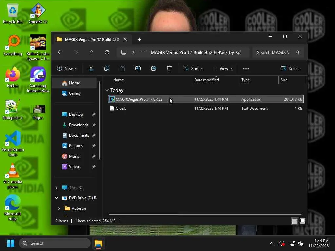Close the MAGIX Vegas Pro tab

(x=125, y=39)
